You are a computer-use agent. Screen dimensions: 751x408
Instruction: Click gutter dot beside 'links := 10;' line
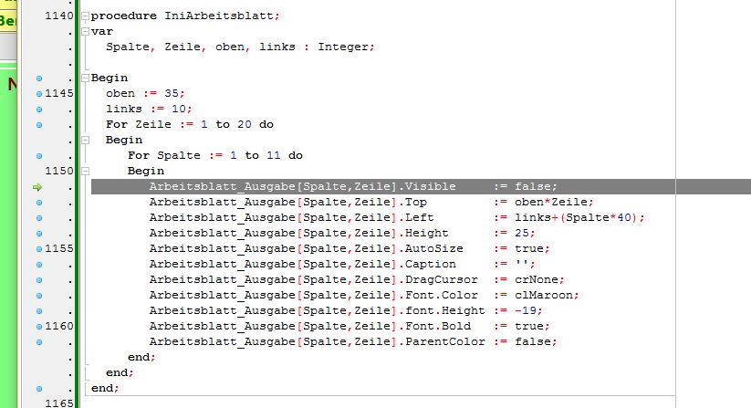pyautogui.click(x=38, y=109)
